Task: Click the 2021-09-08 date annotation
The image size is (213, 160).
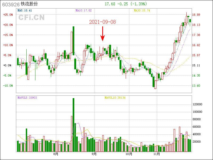Action: (x=103, y=22)
